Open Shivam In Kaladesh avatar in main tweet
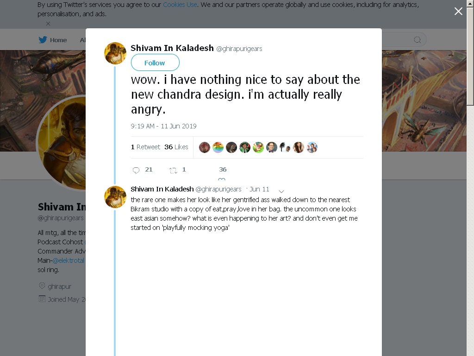 click(x=115, y=53)
